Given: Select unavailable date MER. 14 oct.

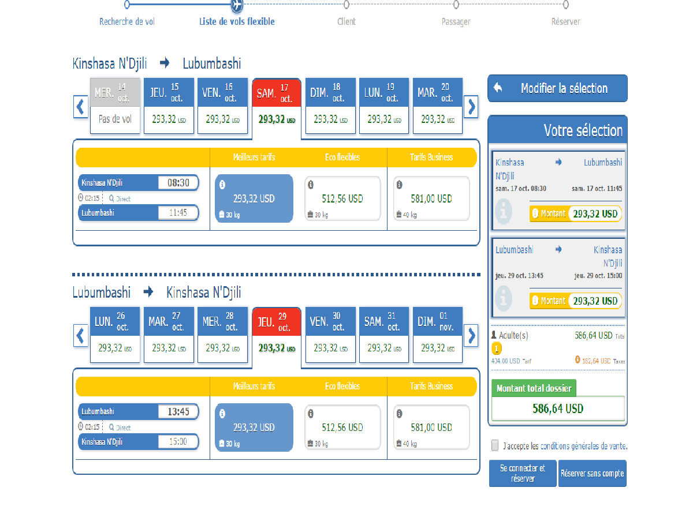Looking at the screenshot, I should pos(115,106).
